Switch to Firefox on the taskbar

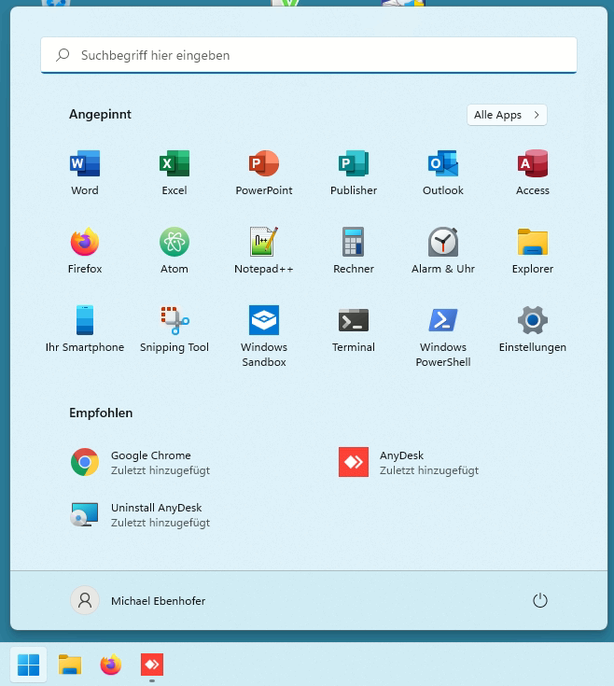coord(111,665)
